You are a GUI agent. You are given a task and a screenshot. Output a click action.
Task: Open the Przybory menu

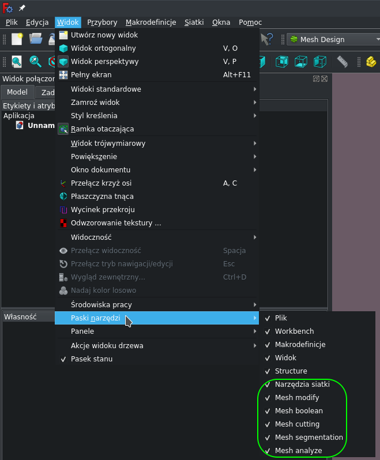[102, 22]
